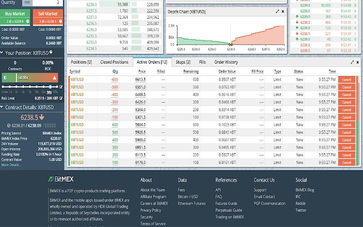The image size is (363, 227).
Task: Set leverage slider to Cross
Action: 3,87
